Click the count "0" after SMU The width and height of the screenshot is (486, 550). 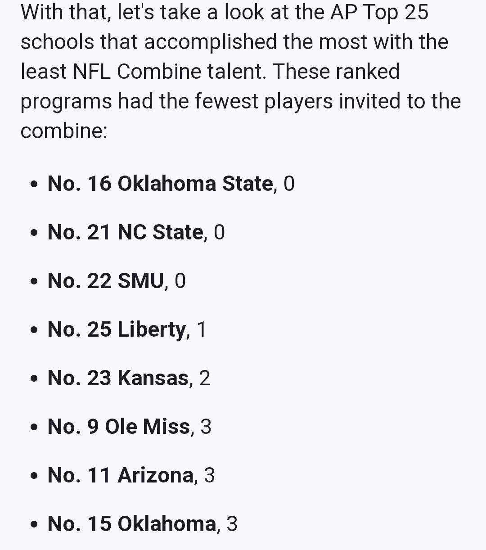pyautogui.click(x=180, y=281)
